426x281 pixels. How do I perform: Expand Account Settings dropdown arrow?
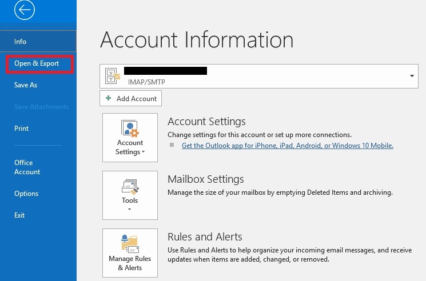(x=143, y=152)
